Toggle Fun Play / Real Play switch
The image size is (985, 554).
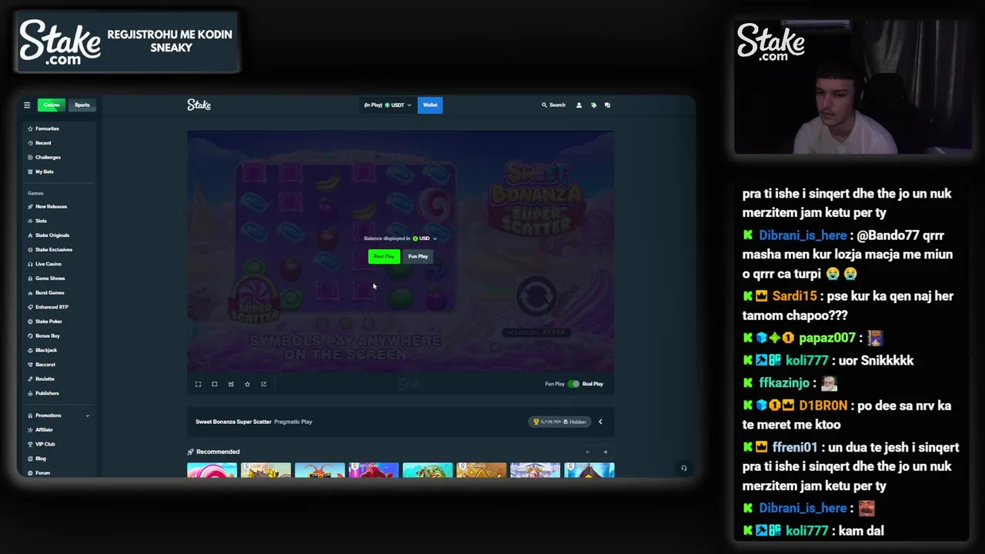(573, 384)
